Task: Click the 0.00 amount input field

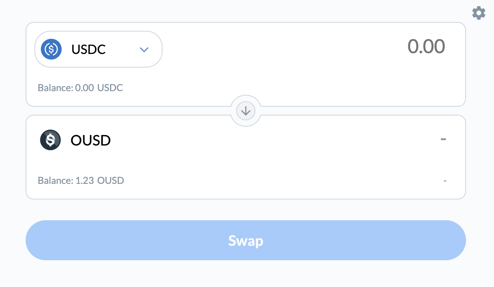Action: point(427,46)
